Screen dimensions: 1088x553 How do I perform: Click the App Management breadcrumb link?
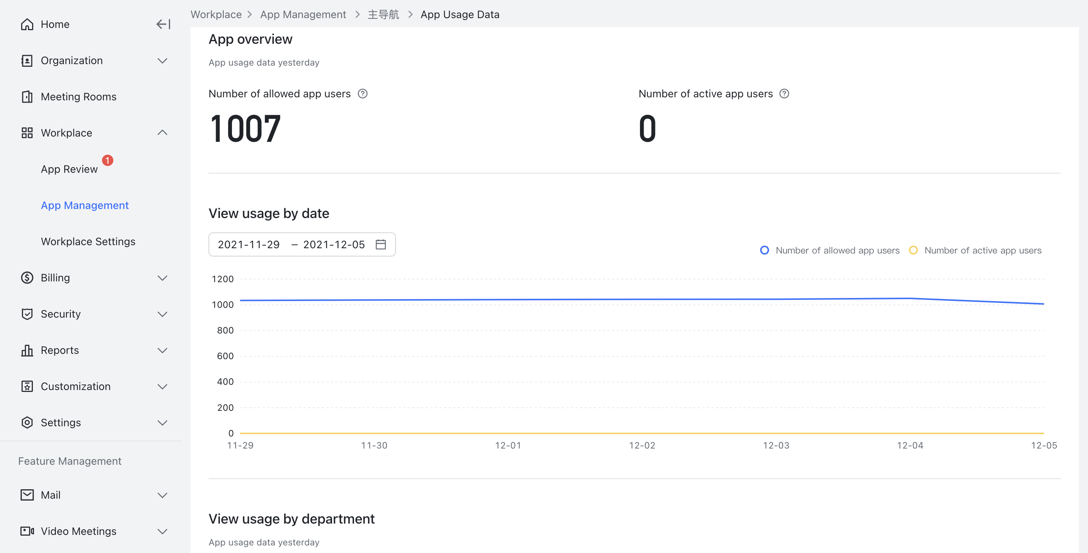[x=303, y=14]
